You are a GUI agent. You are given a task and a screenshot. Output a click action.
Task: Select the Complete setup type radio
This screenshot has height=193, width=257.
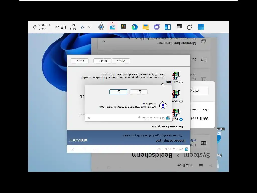pos(181,101)
